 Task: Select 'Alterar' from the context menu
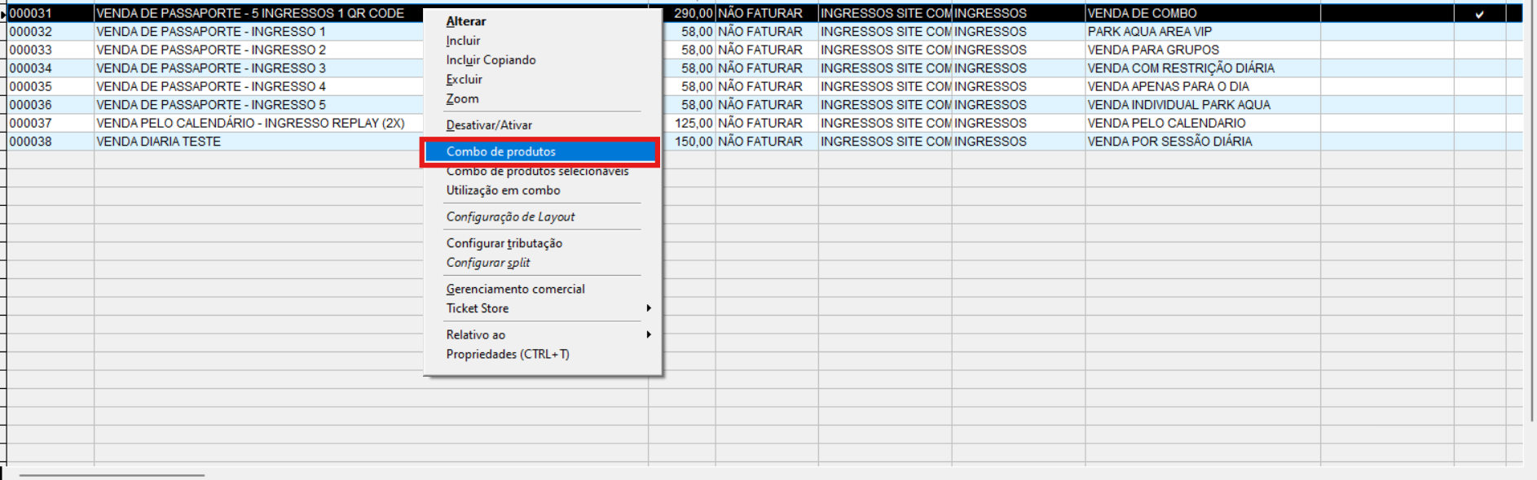click(x=465, y=21)
